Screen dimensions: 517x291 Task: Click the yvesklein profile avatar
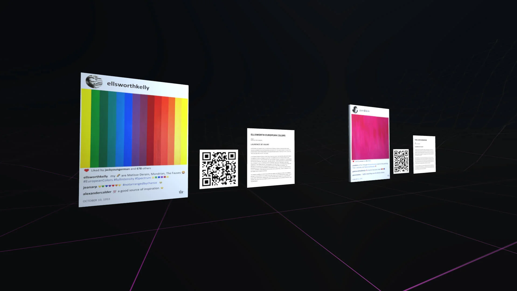[355, 109]
